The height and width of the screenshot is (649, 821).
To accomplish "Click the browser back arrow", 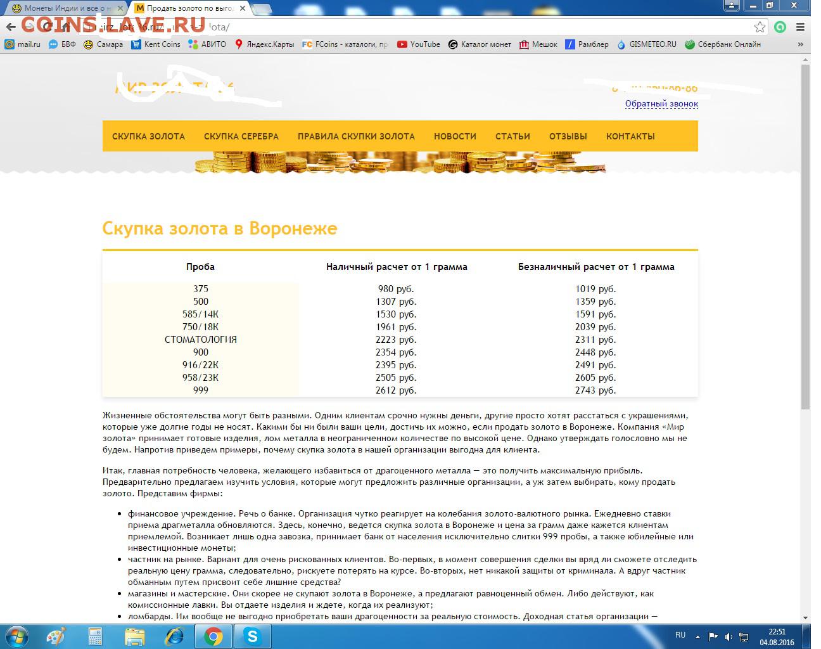I will coord(11,27).
